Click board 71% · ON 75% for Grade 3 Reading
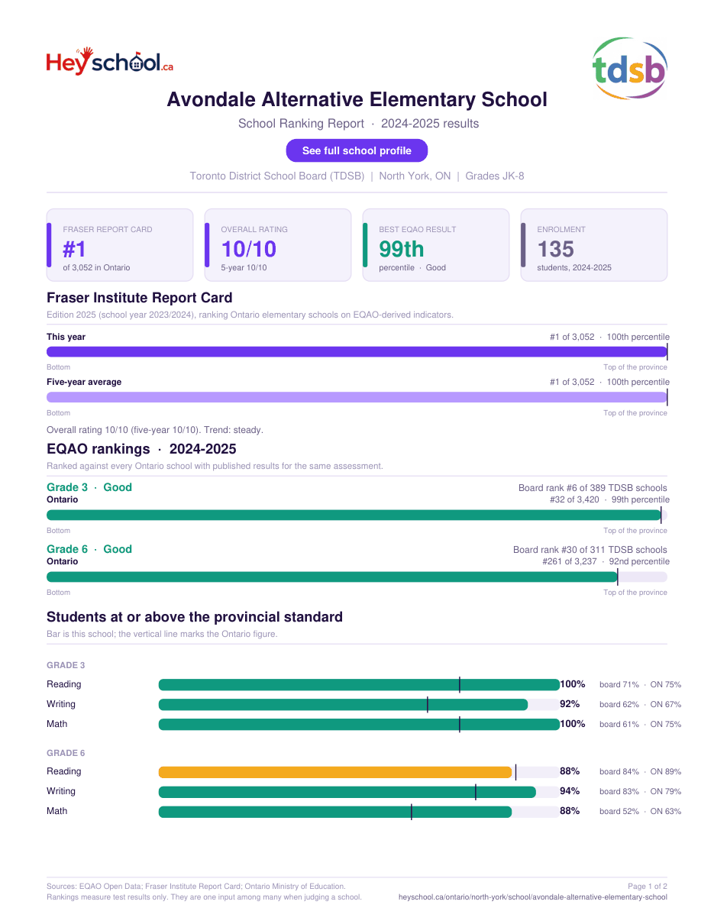Image resolution: width=714 pixels, height=924 pixels. 640,685
